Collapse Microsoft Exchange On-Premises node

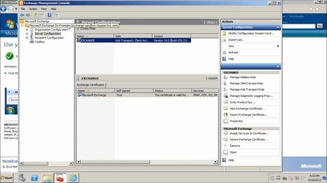[22, 25]
